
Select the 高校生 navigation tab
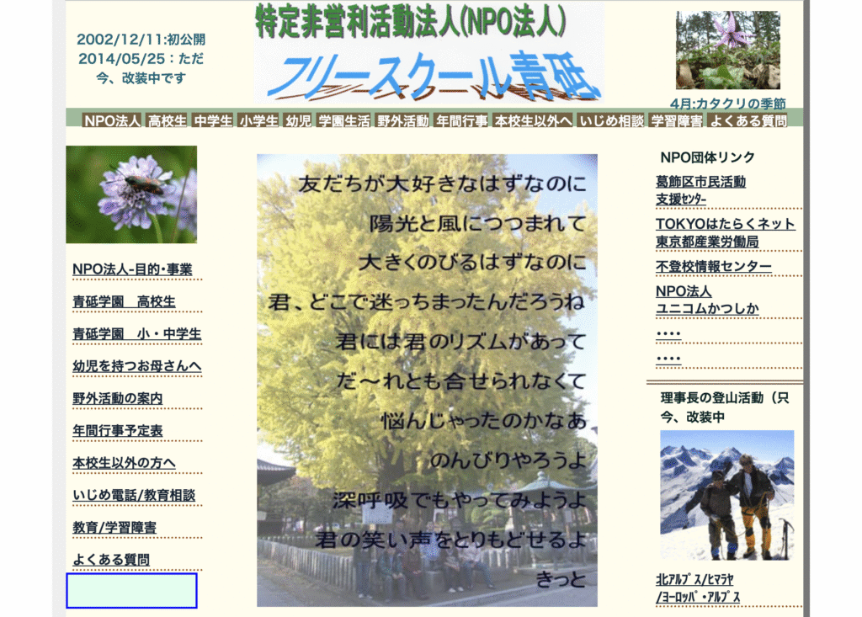coord(168,121)
